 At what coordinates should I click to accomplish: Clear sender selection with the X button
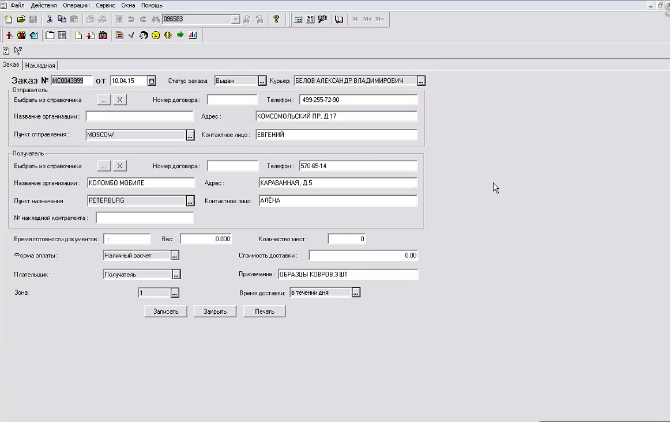(119, 100)
